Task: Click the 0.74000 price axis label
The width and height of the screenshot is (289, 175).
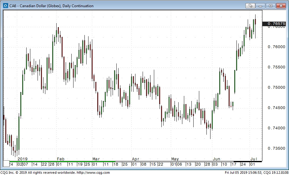Action: click(x=276, y=128)
